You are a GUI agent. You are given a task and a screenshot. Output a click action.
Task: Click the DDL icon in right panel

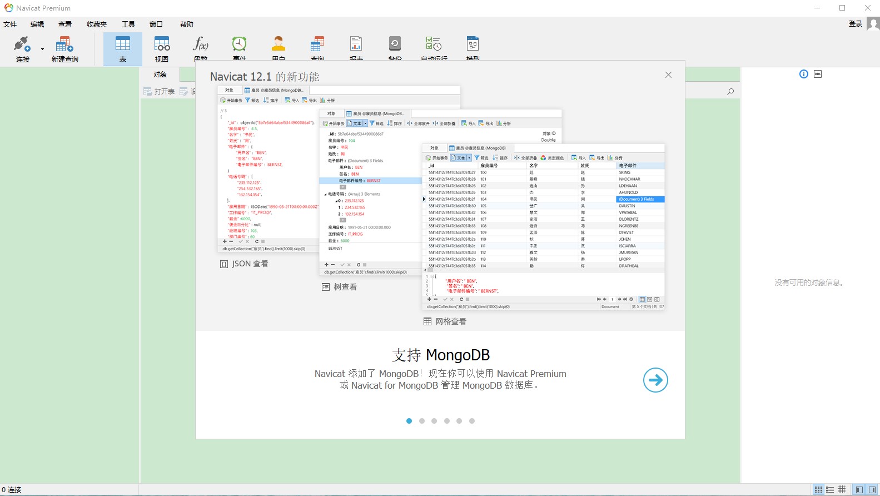(x=818, y=74)
